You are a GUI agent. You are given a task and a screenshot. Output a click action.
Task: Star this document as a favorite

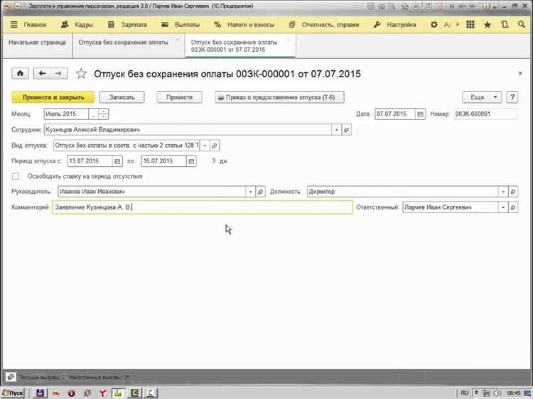[80, 73]
